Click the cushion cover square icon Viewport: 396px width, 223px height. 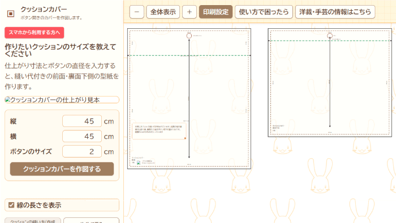pyautogui.click(x=11, y=14)
